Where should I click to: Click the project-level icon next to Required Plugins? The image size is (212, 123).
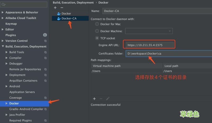pyautogui.click(x=46, y=121)
